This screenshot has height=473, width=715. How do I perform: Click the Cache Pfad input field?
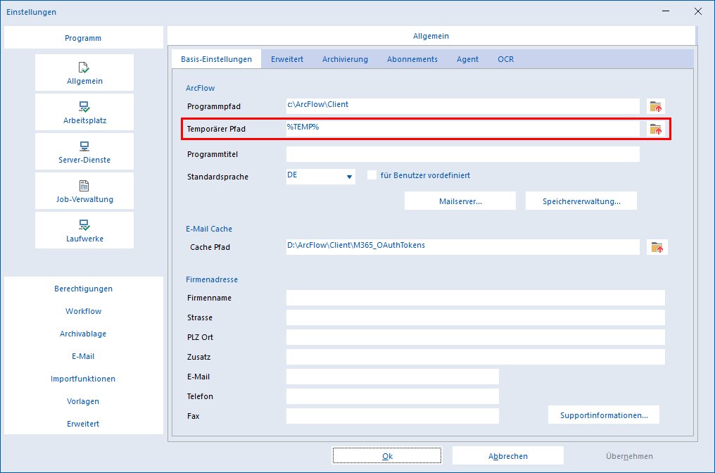pyautogui.click(x=463, y=247)
